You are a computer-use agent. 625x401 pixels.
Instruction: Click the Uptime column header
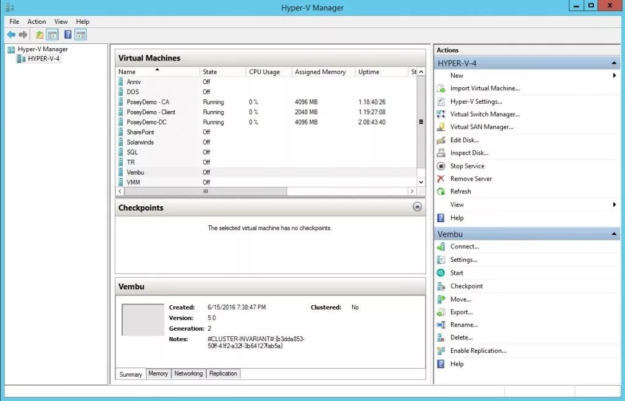(x=381, y=72)
